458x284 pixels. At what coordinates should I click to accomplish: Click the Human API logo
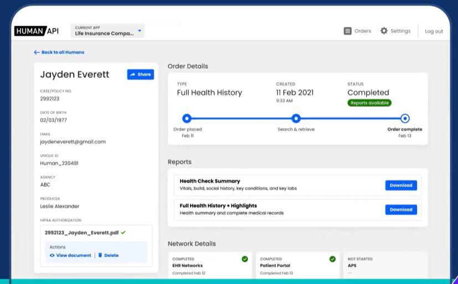point(37,31)
